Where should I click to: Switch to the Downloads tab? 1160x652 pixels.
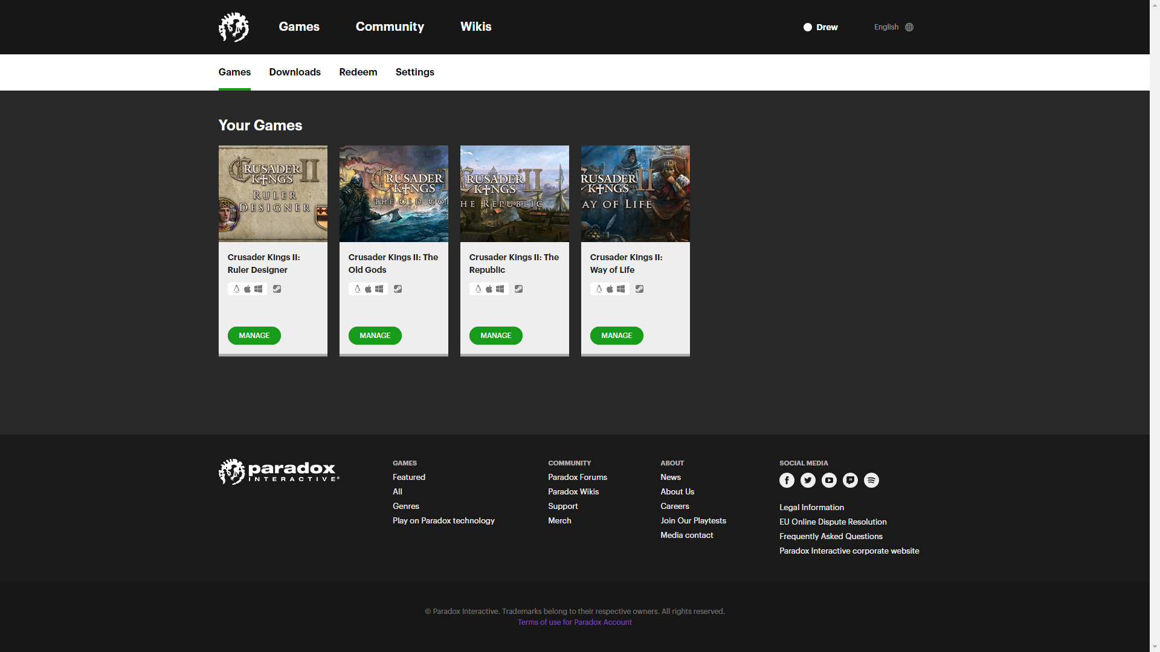point(295,72)
